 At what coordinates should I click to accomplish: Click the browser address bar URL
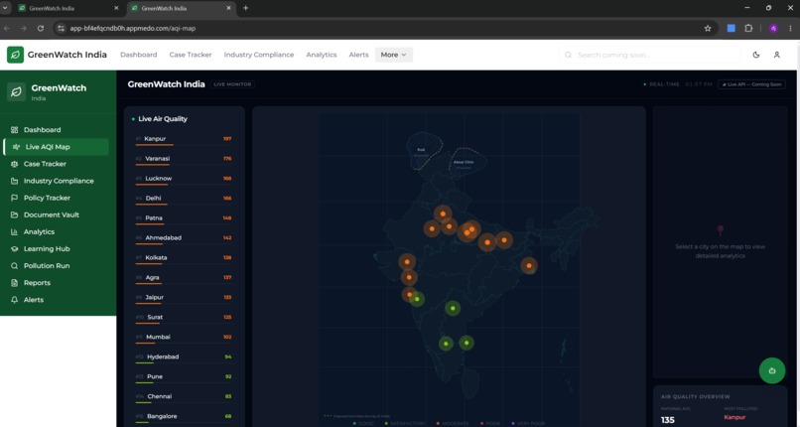click(x=133, y=29)
